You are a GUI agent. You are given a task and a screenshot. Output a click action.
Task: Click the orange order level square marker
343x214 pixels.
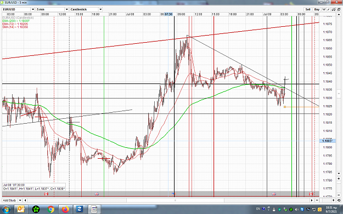point(285,107)
